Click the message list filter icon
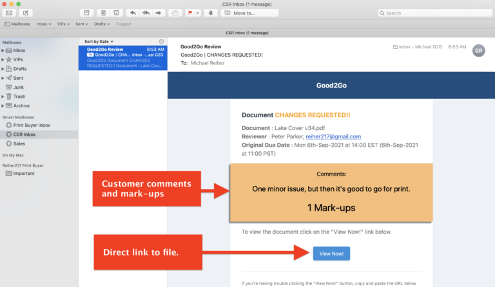Screen dimensions: 495x287 click(x=161, y=42)
